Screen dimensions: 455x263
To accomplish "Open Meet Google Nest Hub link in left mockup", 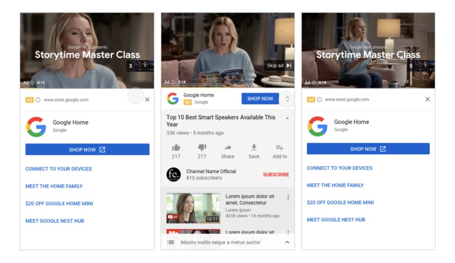I will (x=55, y=221).
